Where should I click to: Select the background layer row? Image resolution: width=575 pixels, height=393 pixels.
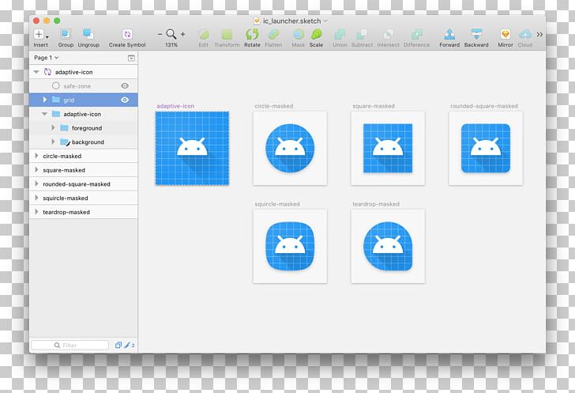pyautogui.click(x=84, y=142)
